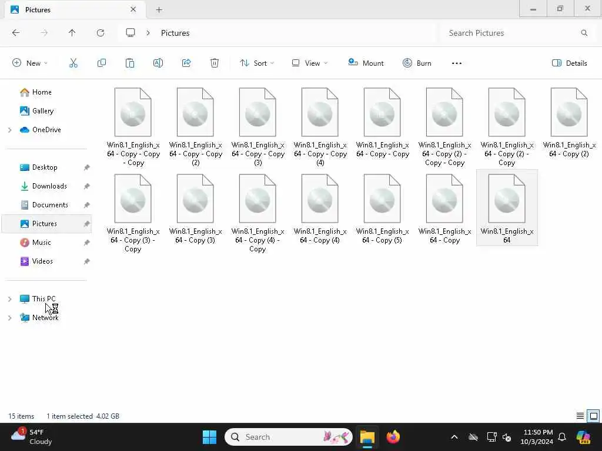Image resolution: width=602 pixels, height=451 pixels.
Task: Click '1 item selected 4.02 GB' status text
Action: click(x=83, y=416)
